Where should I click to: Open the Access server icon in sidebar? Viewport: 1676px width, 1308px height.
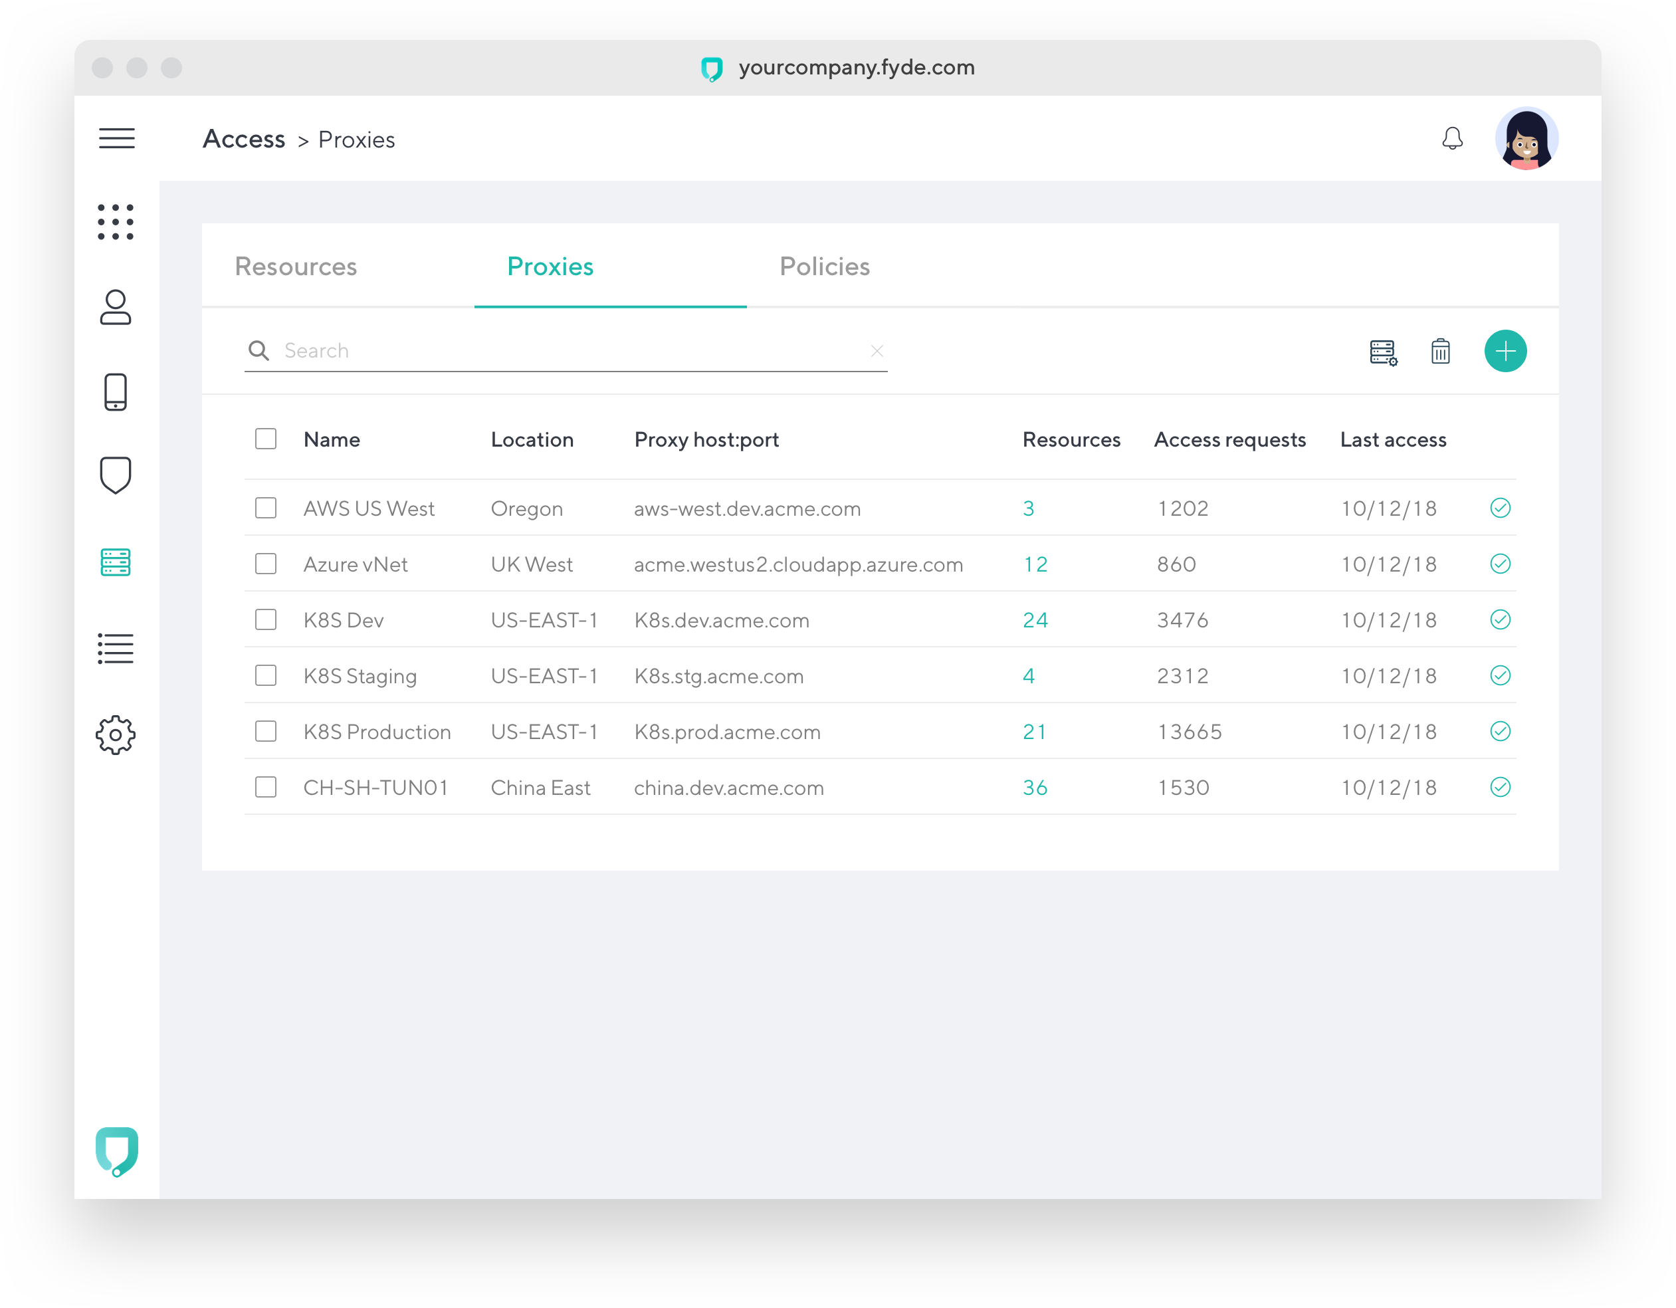click(116, 563)
